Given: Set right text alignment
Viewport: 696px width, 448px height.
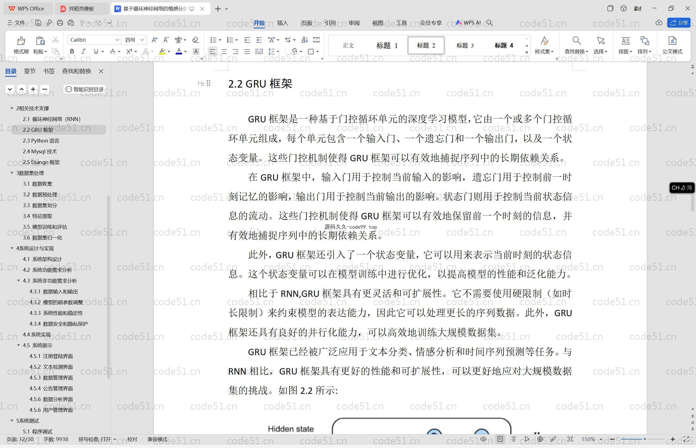Looking at the screenshot, I should click(x=236, y=51).
